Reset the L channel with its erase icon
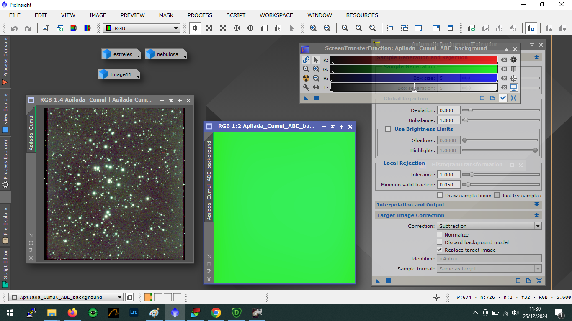The width and height of the screenshot is (572, 321). pyautogui.click(x=504, y=87)
